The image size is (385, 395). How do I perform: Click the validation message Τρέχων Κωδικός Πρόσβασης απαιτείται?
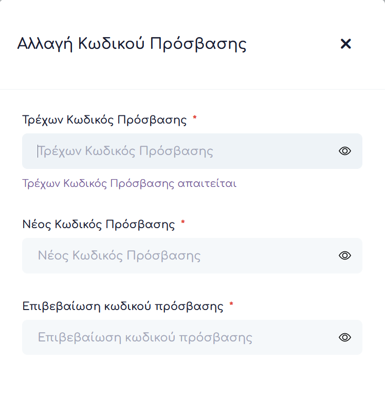point(129,183)
